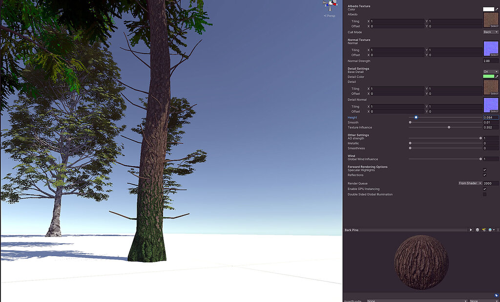Click the Detail Normal texture thumbnail
Screen dimensions: 500x302
[491, 105]
